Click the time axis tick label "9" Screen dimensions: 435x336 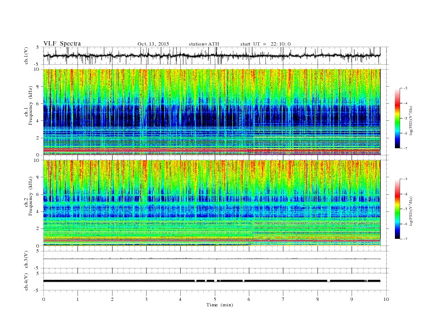click(x=352, y=299)
